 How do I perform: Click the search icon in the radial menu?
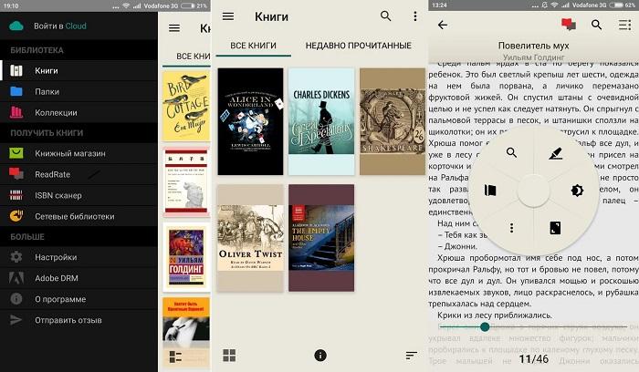point(511,153)
